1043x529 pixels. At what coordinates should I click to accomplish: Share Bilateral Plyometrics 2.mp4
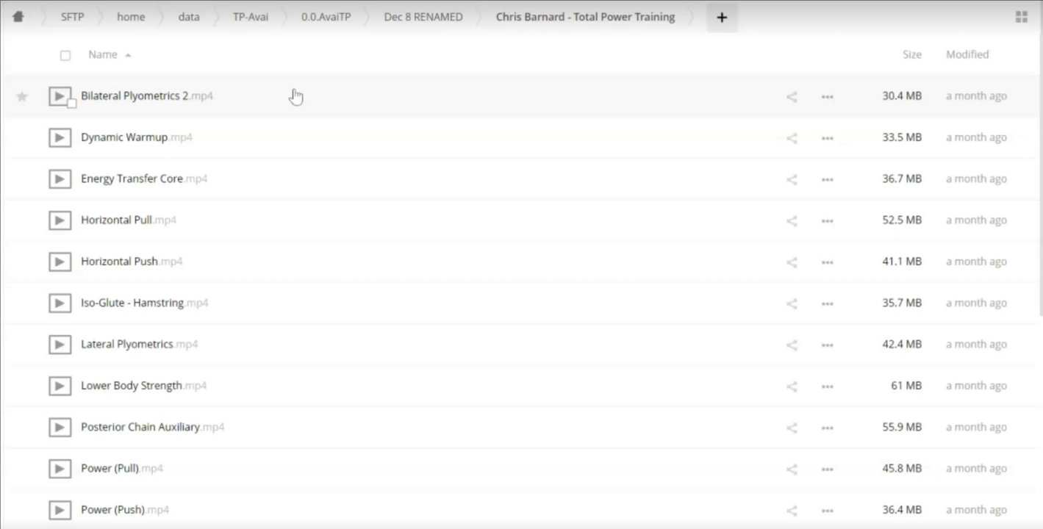[792, 96]
